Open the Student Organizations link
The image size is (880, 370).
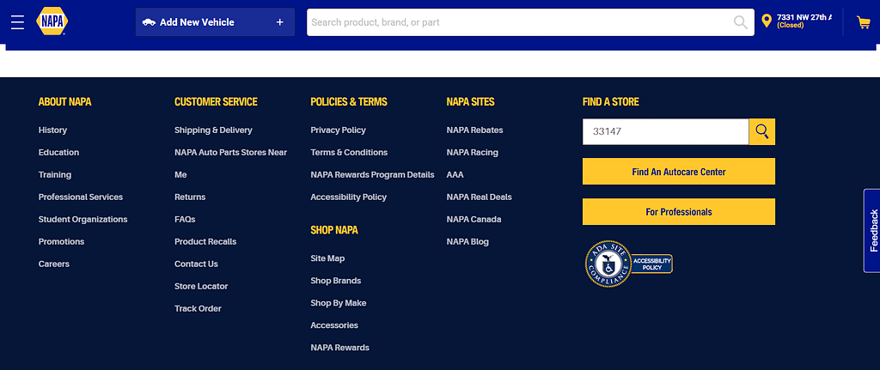tap(83, 219)
